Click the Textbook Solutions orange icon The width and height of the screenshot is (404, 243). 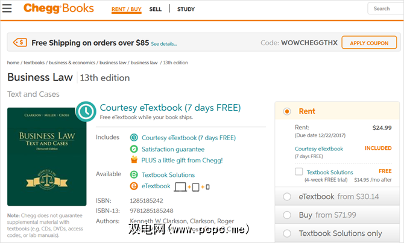click(134, 175)
